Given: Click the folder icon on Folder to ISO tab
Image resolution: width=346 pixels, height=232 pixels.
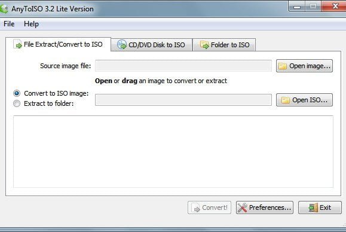Looking at the screenshot, I should (x=204, y=45).
